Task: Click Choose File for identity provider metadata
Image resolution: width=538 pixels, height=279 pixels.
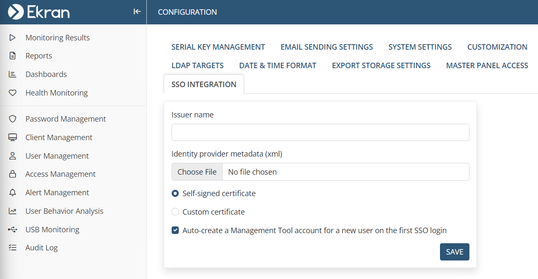Action: tap(197, 172)
